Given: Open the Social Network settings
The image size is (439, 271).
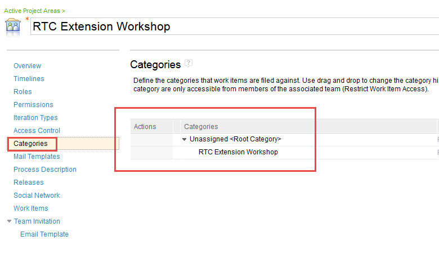Looking at the screenshot, I should (x=37, y=196).
